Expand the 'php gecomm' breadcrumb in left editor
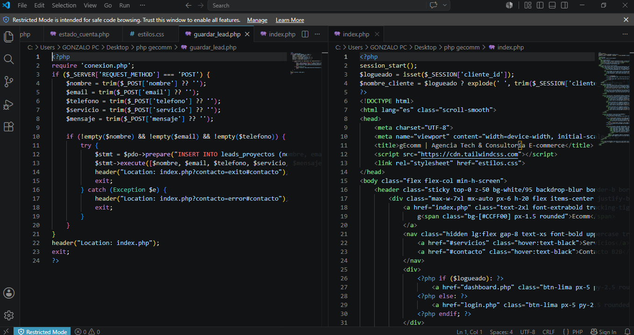Screen dimensions: 634x335 click(x=154, y=47)
